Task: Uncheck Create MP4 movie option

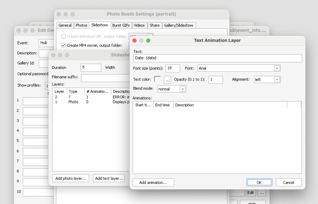Action: (64, 45)
